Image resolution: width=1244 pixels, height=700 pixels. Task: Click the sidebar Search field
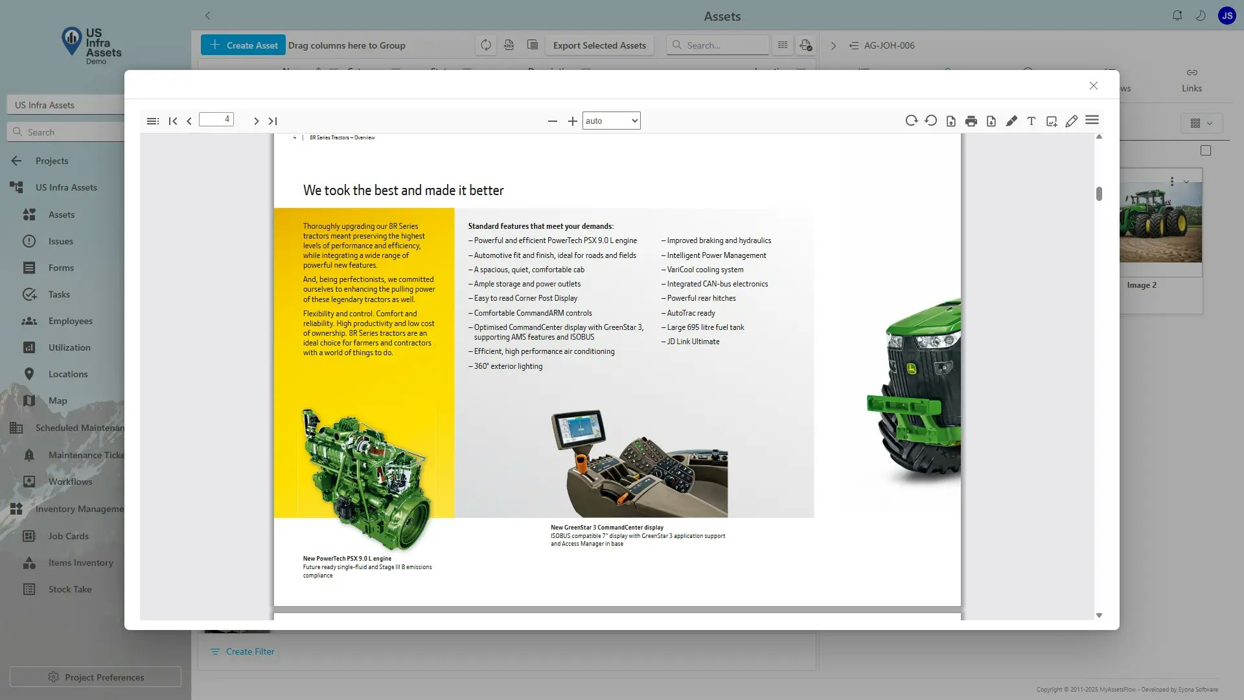pyautogui.click(x=66, y=132)
